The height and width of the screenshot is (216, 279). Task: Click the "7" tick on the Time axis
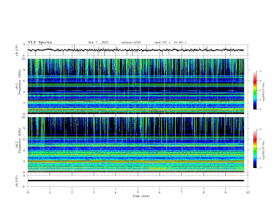click(x=182, y=192)
